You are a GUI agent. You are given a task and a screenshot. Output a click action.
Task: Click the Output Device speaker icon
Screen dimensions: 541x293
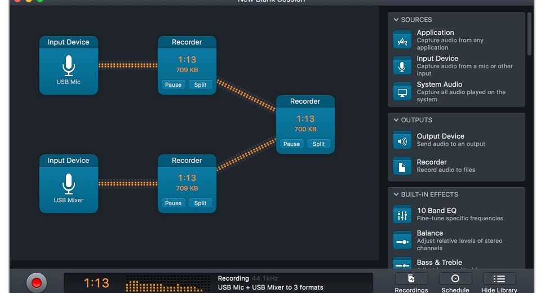(402, 140)
